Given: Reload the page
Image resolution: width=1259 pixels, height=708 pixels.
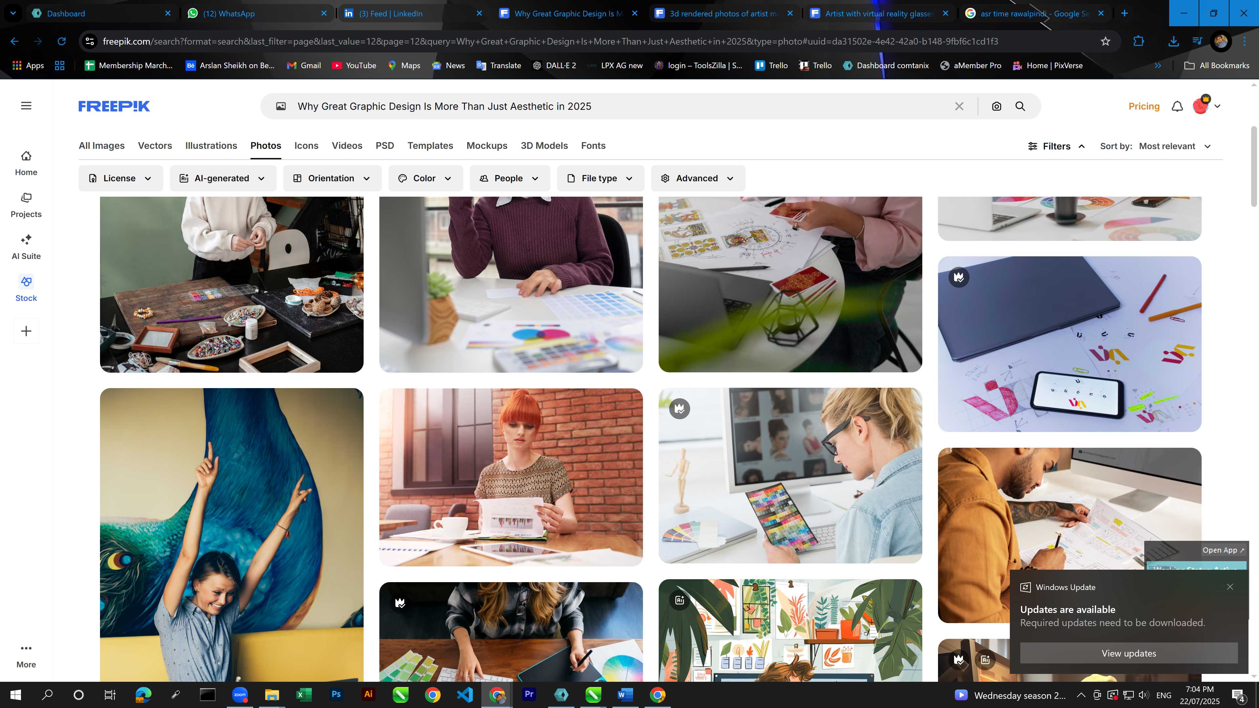Looking at the screenshot, I should [x=62, y=42].
